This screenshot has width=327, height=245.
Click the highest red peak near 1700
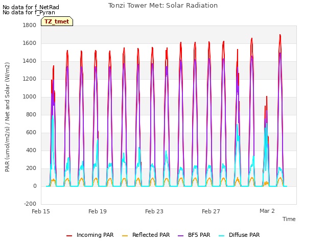click(x=280, y=35)
